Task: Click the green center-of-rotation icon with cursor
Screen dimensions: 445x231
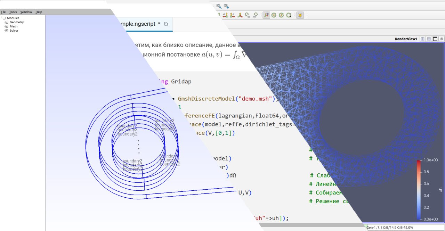Action: tap(289, 15)
